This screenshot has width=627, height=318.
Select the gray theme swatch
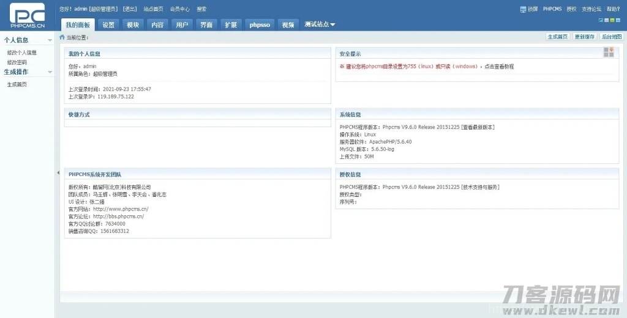tap(607, 20)
